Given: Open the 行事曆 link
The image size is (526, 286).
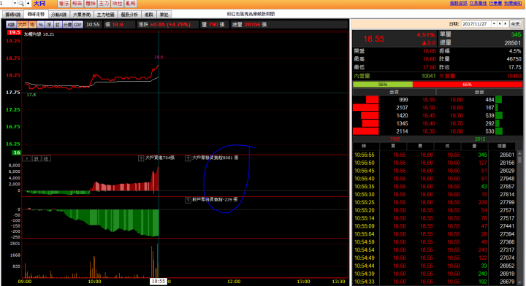Looking at the screenshot, I should [495, 3].
